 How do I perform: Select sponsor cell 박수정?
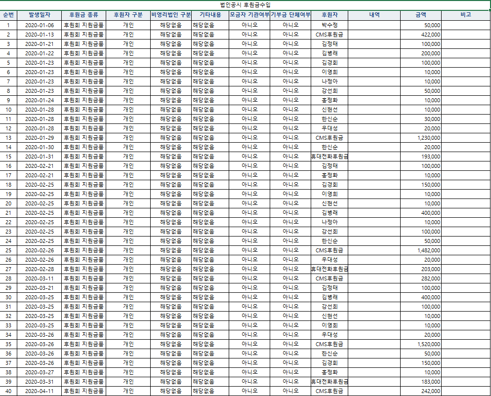[329, 25]
